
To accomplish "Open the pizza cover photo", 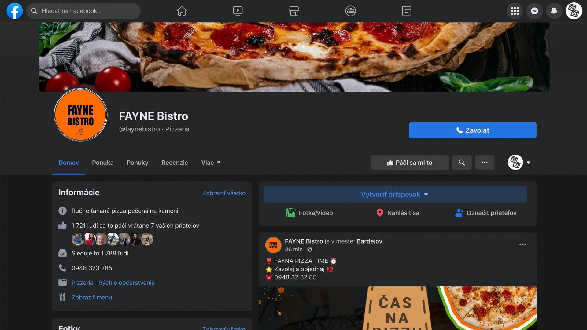I will click(x=294, y=57).
